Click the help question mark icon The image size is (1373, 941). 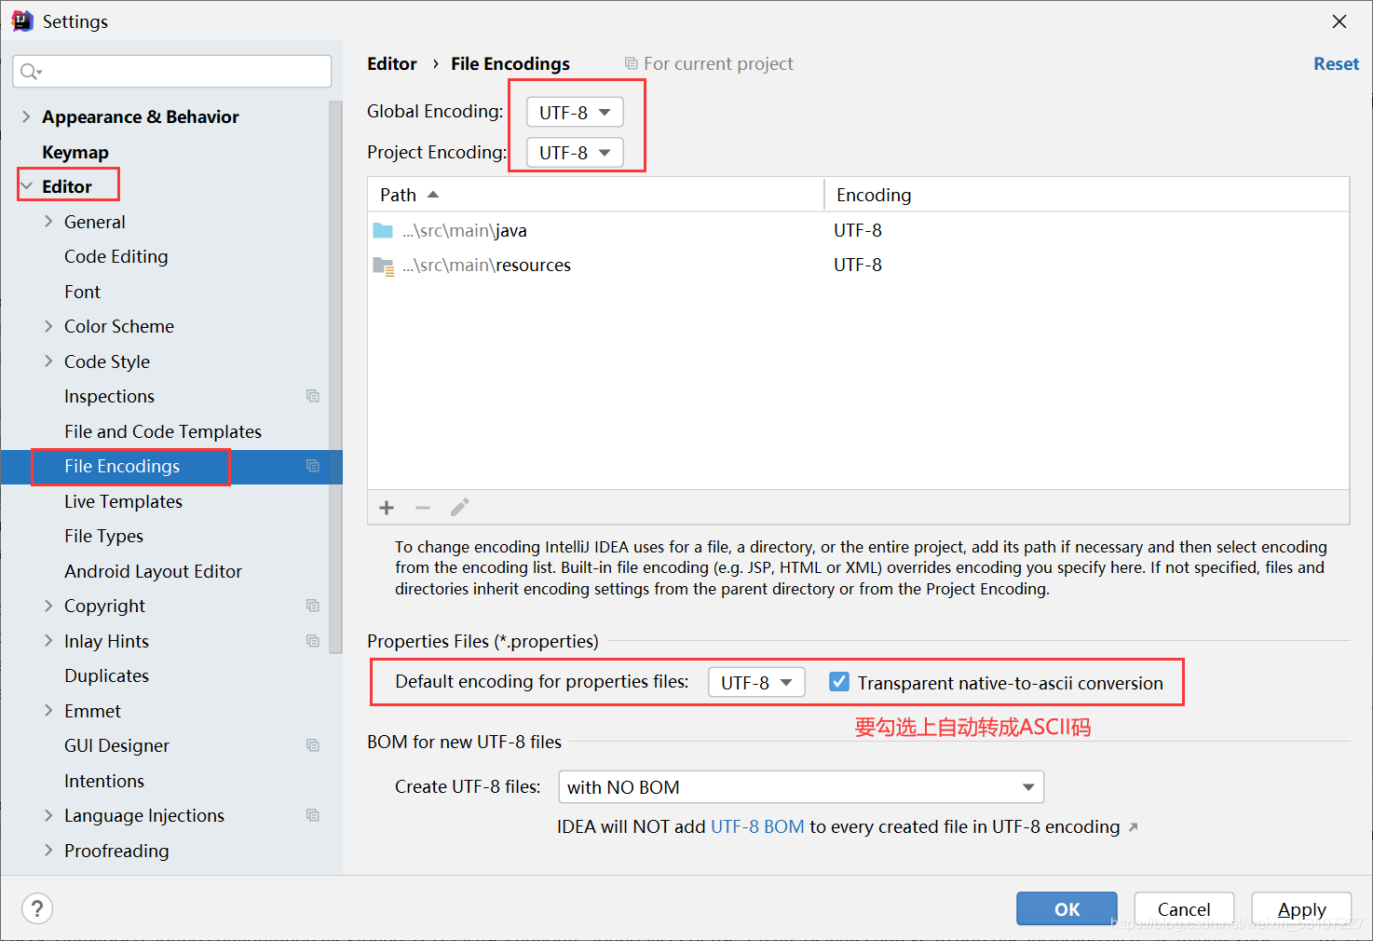[37, 908]
